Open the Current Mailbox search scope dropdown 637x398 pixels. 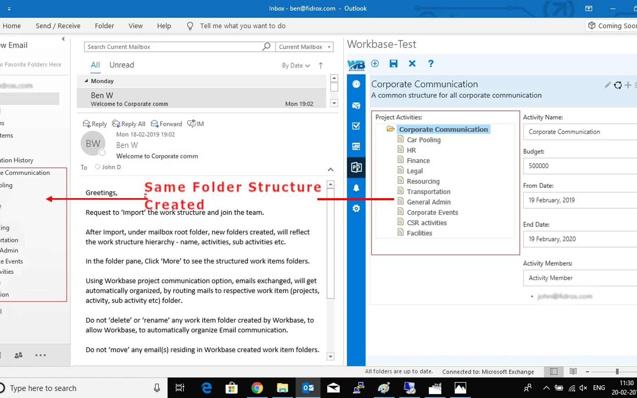(x=305, y=47)
